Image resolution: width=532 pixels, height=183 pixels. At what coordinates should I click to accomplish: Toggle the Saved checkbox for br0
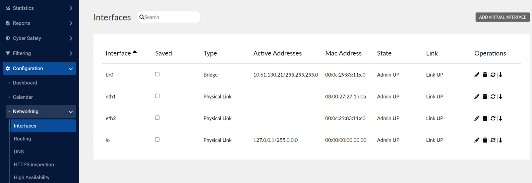tap(157, 74)
